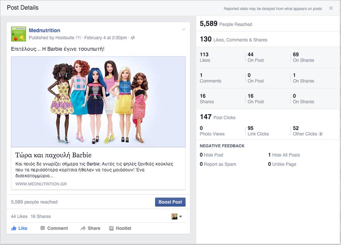This screenshot has width=341, height=245.
Task: Click the 1 Comments total
Action: coord(210,78)
